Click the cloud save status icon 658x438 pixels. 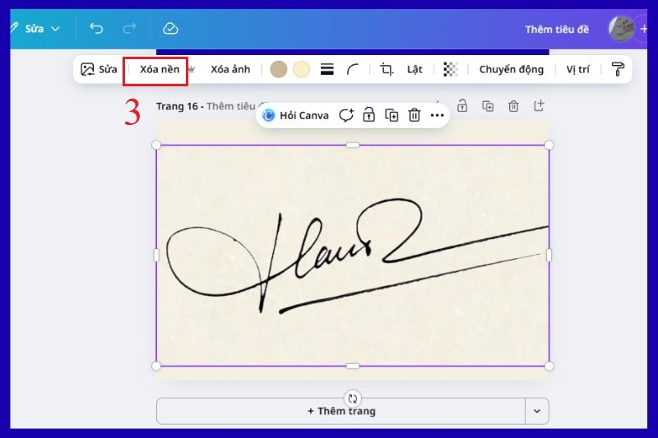click(170, 29)
